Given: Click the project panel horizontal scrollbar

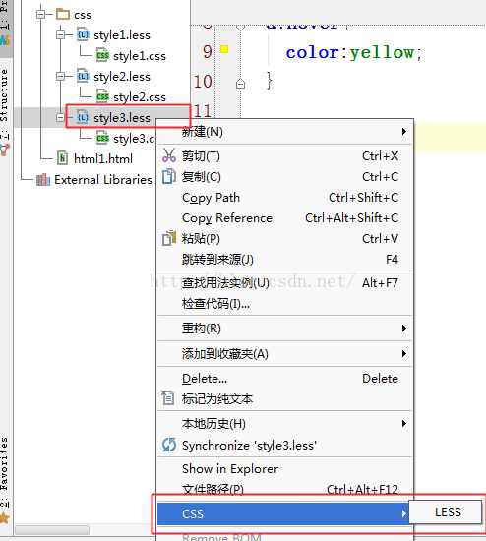Looking at the screenshot, I should click(52, 529).
